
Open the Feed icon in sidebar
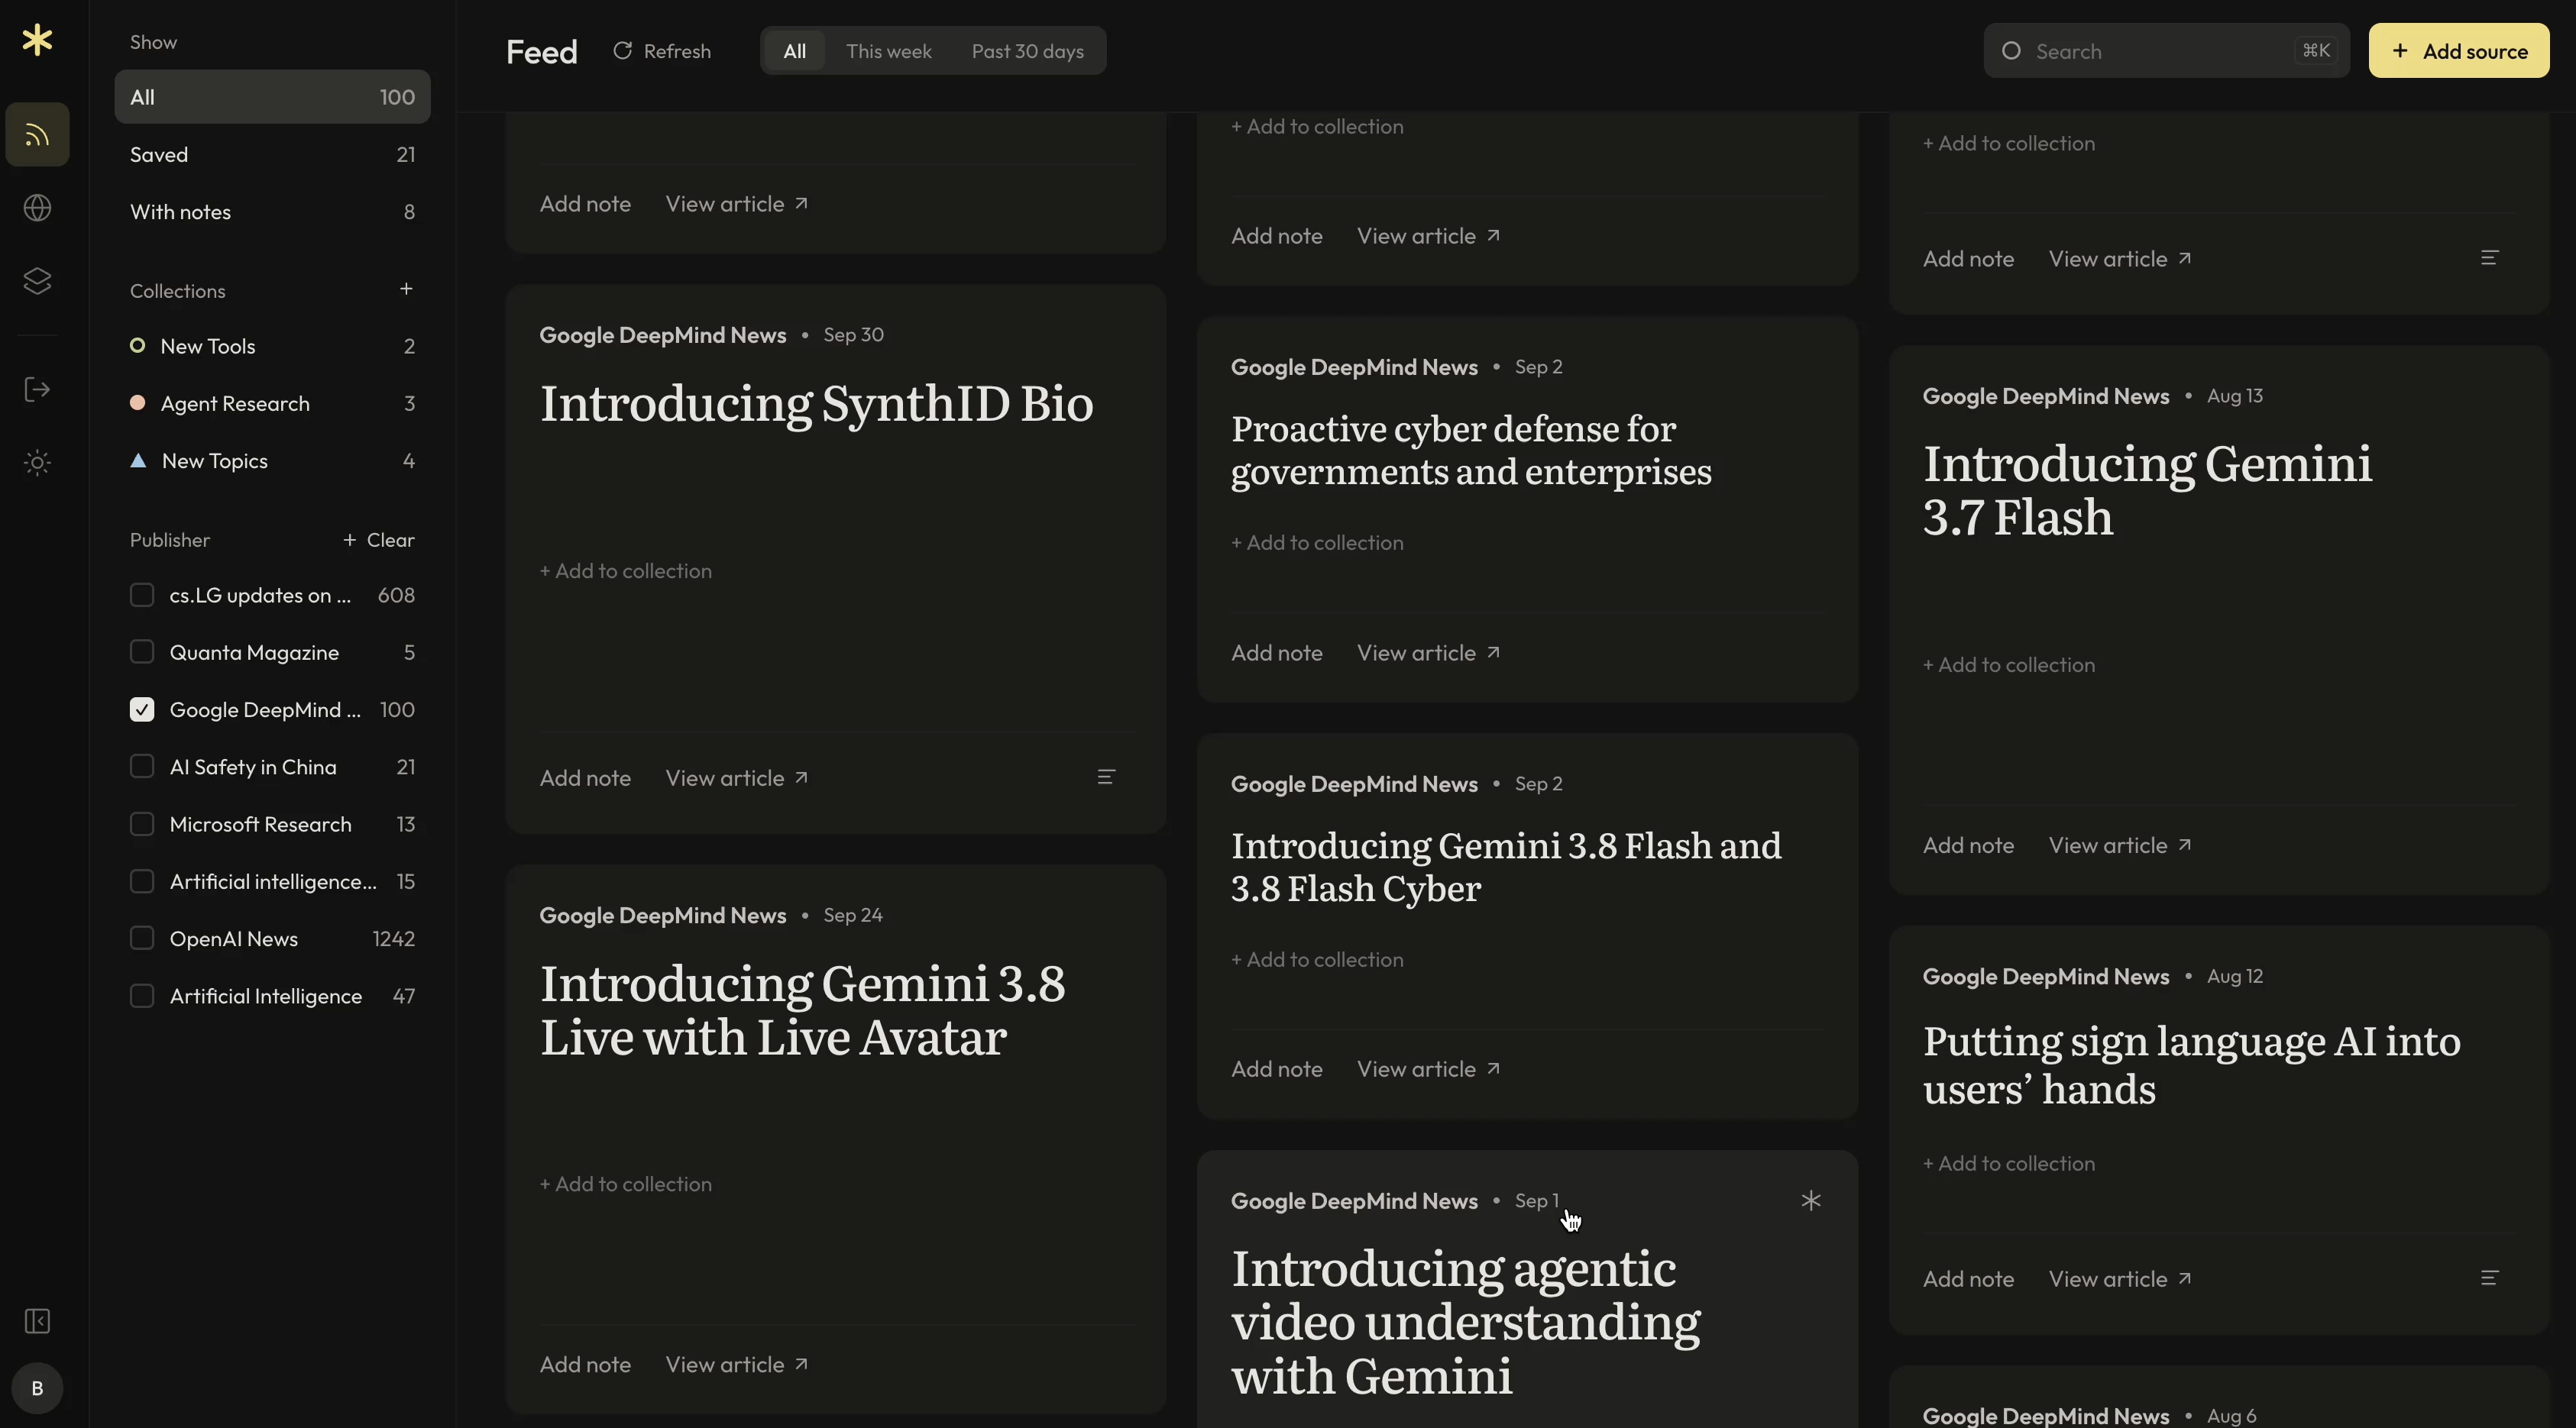37,134
